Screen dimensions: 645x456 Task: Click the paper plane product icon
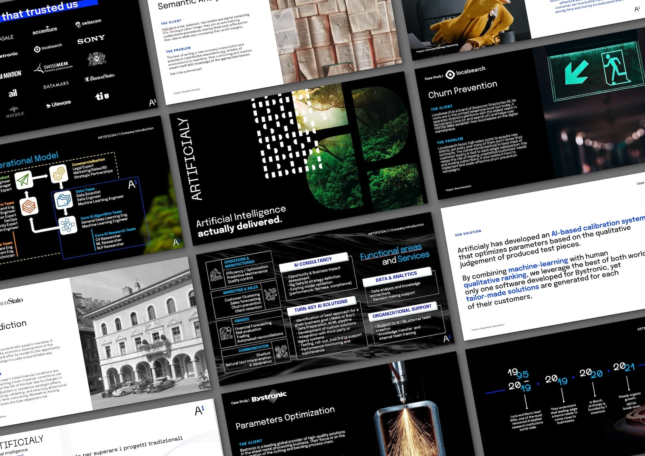pos(24,180)
